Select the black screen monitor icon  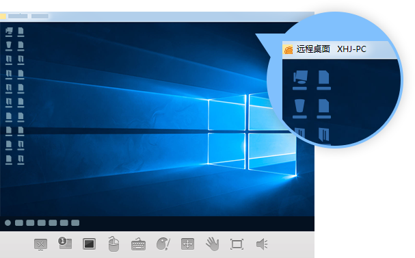[x=89, y=244]
